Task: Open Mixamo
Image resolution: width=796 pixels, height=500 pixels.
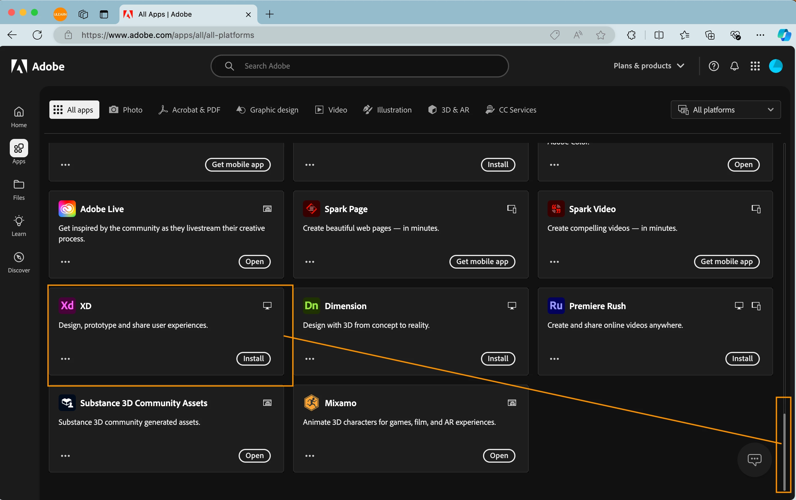Action: (499, 456)
